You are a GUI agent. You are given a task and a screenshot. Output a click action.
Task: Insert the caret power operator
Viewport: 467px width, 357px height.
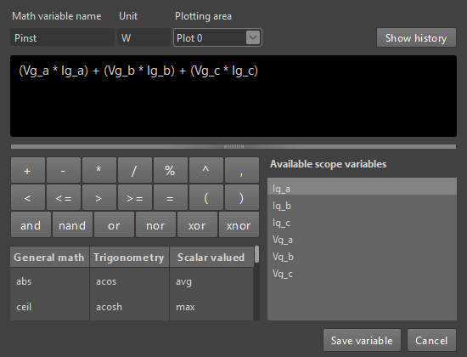pyautogui.click(x=206, y=170)
